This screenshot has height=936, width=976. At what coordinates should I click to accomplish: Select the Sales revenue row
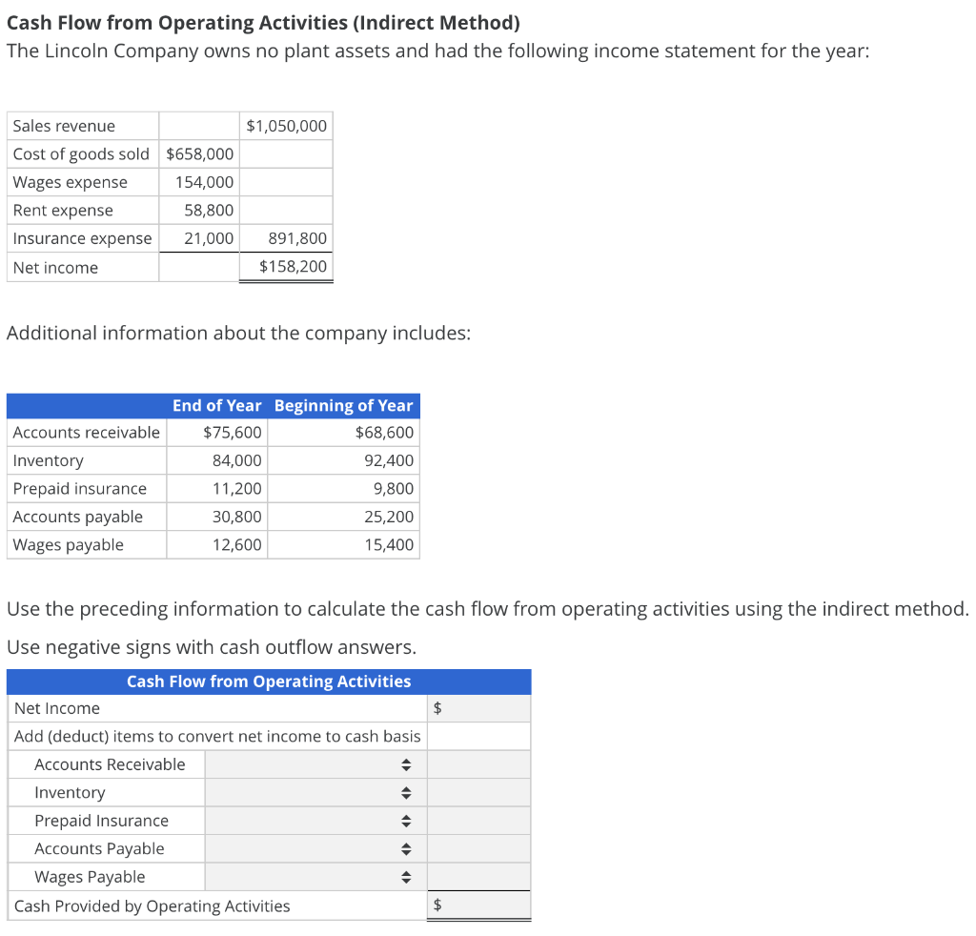click(83, 125)
